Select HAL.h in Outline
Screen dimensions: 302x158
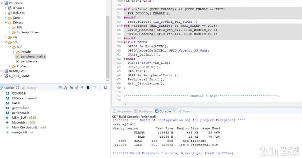[16, 103]
